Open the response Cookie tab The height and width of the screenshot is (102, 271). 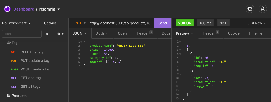pos(234,33)
